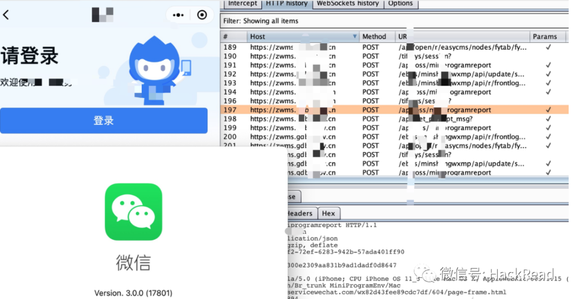Image resolution: width=573 pixels, height=299 pixels.
Task: Click the servicewechat.com referer line
Action: click(x=397, y=292)
